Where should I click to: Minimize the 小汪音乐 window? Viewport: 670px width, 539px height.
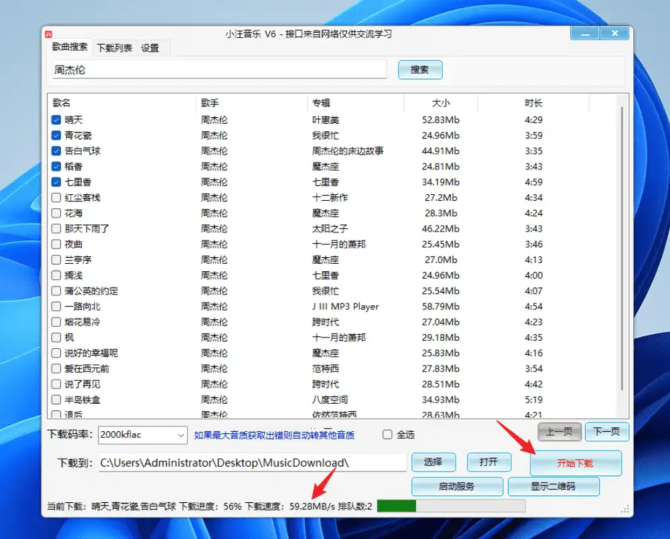tap(585, 33)
